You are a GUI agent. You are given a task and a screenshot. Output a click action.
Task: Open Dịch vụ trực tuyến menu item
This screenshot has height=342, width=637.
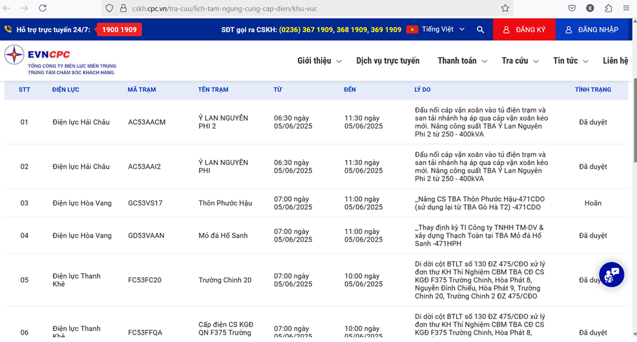point(388,61)
